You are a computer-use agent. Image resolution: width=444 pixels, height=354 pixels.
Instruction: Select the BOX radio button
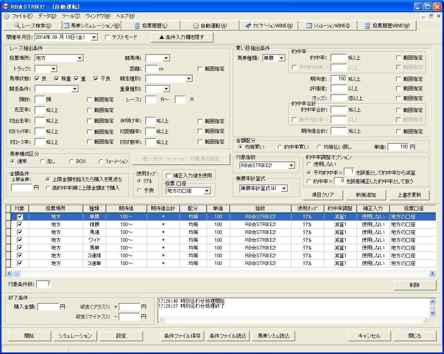pyautogui.click(x=72, y=161)
